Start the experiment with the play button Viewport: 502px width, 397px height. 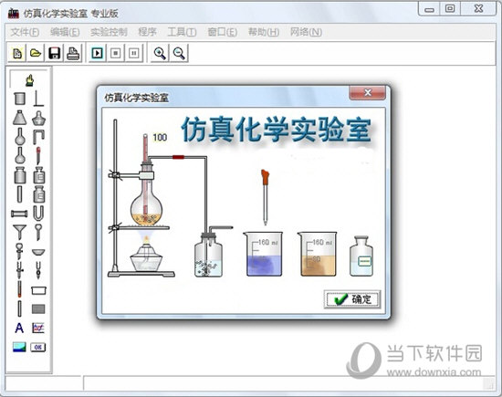pos(98,53)
